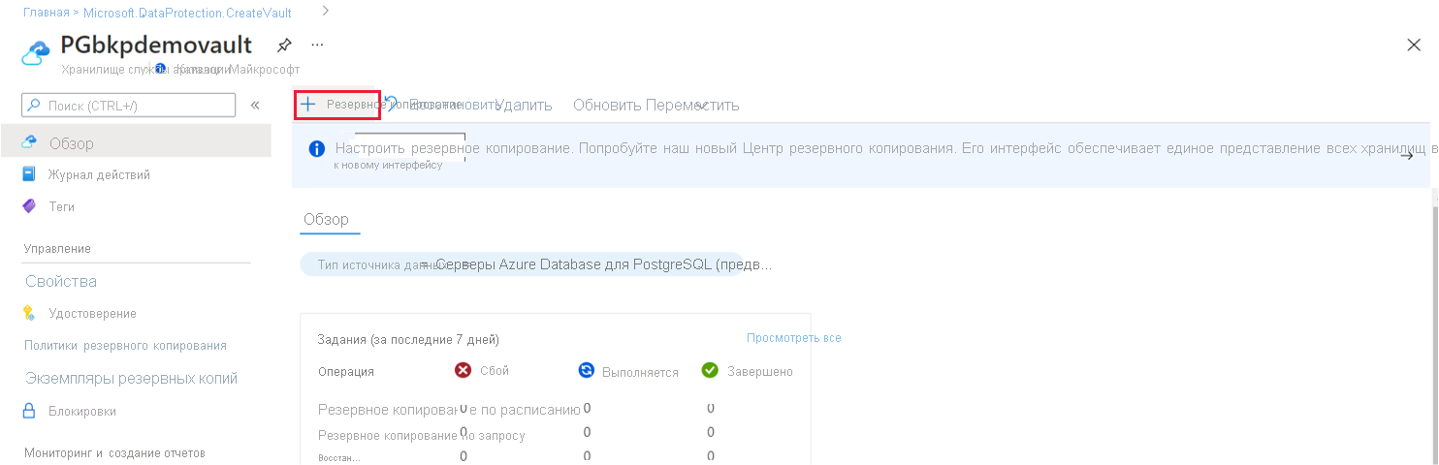This screenshot has height=465, width=1439.
Task: Click the Журнал действий book icon
Action: tap(29, 174)
